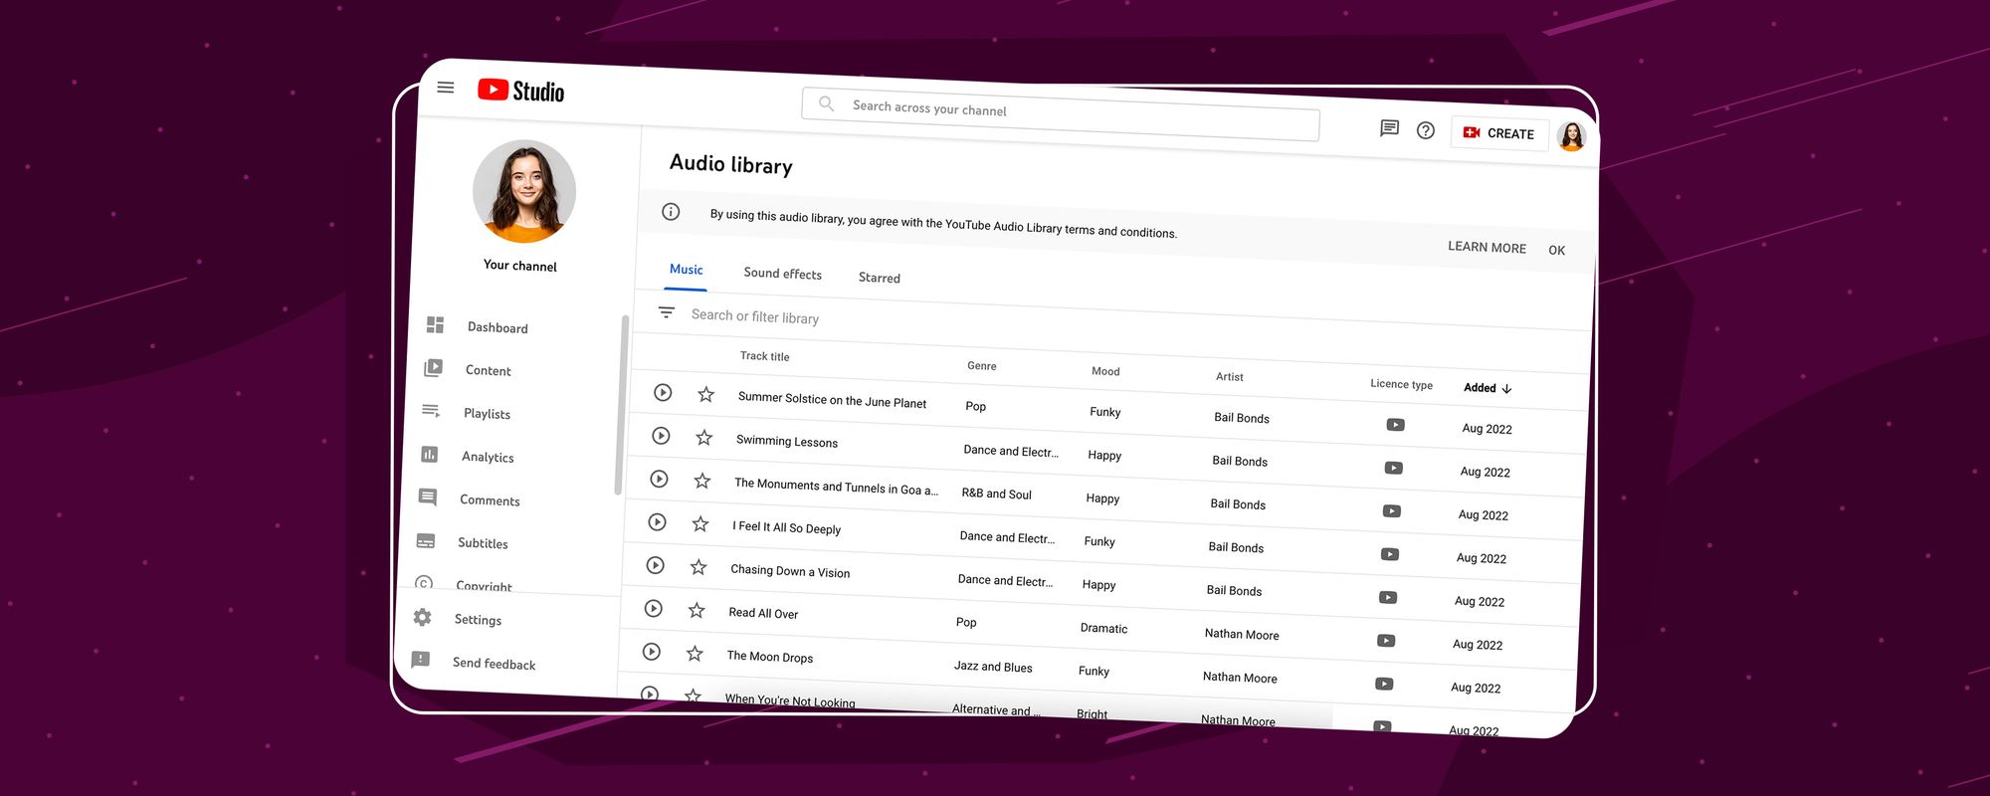Click the Send feedback exclamation icon
Viewport: 1990px width, 796px height.
click(x=420, y=660)
